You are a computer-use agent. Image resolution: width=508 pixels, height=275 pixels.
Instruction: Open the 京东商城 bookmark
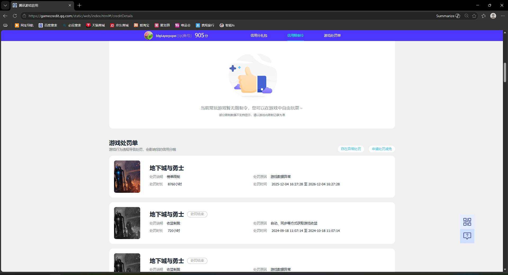click(x=119, y=25)
